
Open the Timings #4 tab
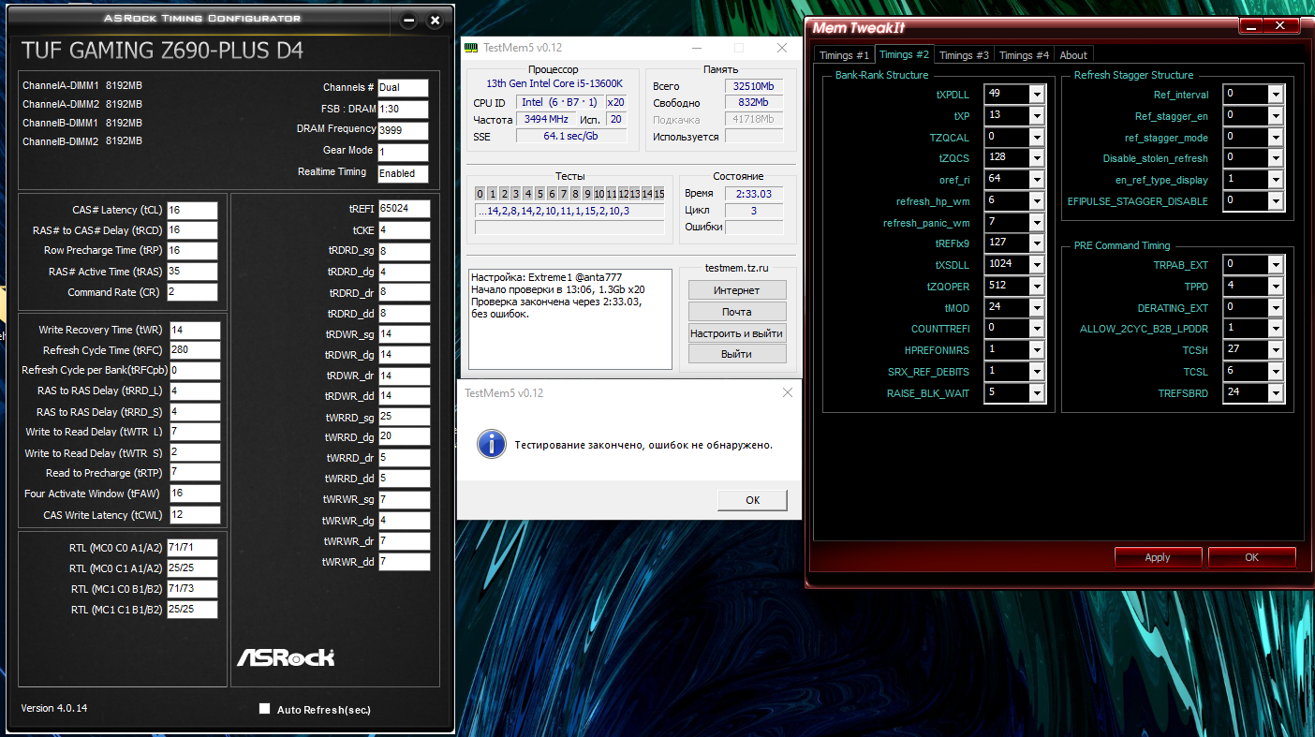[1024, 55]
